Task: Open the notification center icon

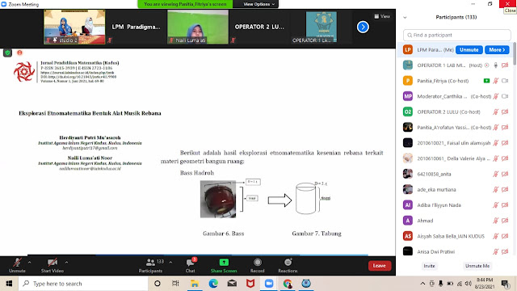Action: [505, 284]
